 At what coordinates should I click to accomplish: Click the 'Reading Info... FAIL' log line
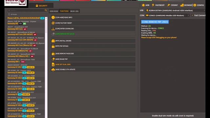pos(148,30)
